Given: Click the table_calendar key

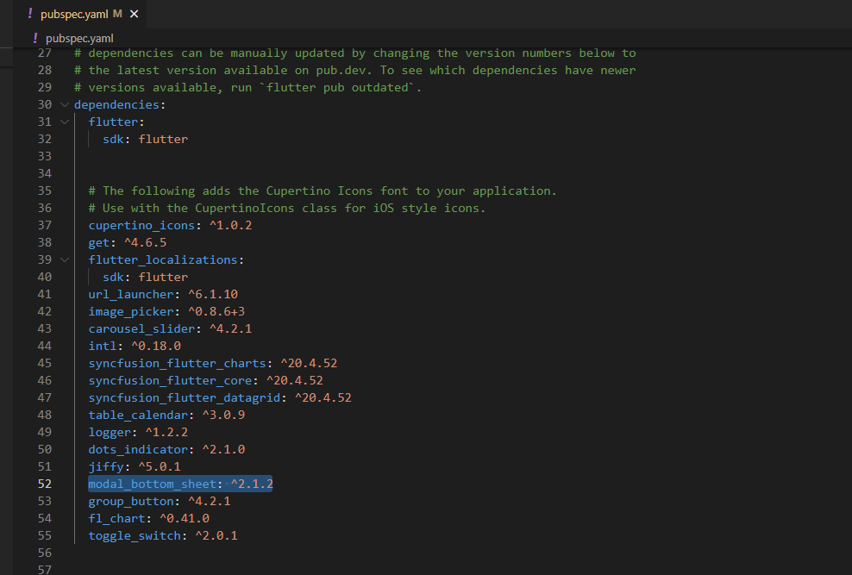Looking at the screenshot, I should pyautogui.click(x=138, y=415).
